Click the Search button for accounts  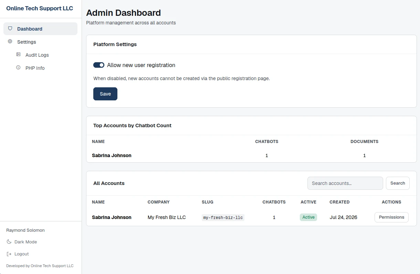pos(398,183)
